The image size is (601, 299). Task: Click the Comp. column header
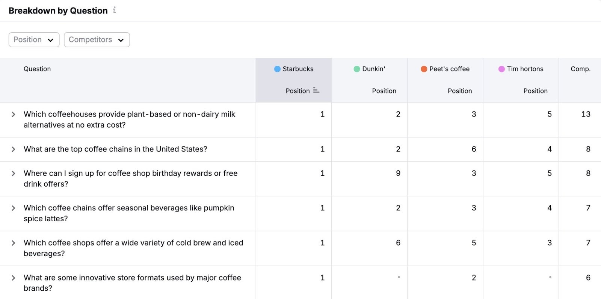tap(580, 69)
